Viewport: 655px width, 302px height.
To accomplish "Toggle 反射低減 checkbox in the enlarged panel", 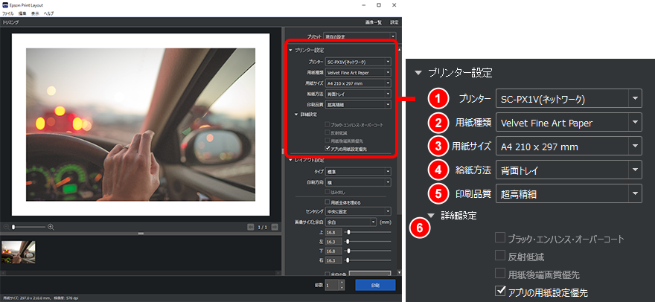I will click(x=500, y=257).
